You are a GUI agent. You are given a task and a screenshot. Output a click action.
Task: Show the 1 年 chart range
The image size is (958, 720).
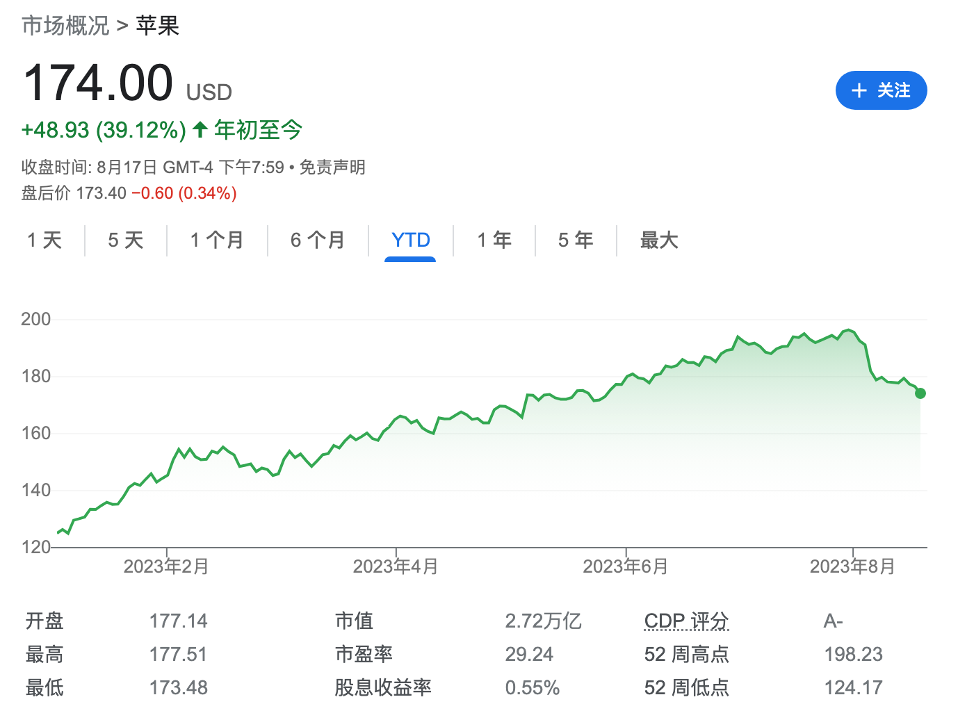(x=494, y=240)
